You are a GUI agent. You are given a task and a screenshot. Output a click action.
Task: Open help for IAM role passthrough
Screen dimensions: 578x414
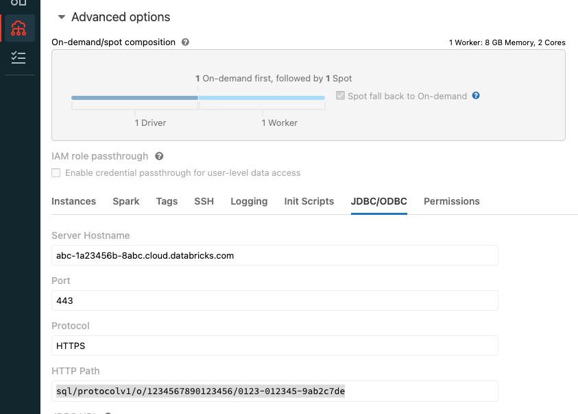pos(159,157)
